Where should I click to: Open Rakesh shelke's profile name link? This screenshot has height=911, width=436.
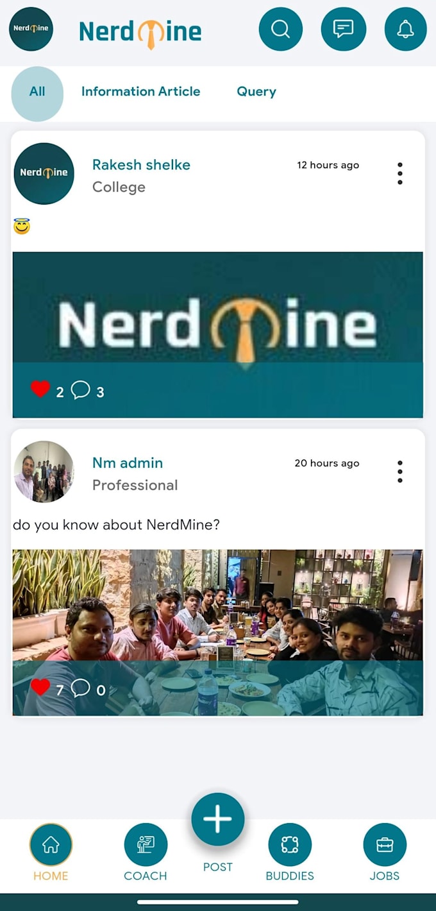(x=141, y=165)
